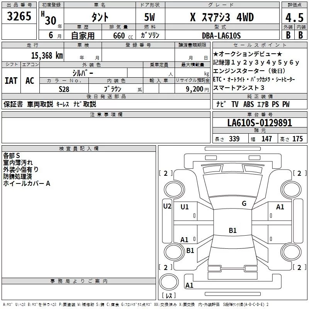The height and width of the screenshot is (309, 309).
Task: Select the [レス] spare tire label
Action: pyautogui.click(x=169, y=295)
